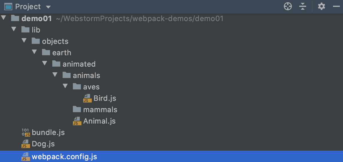Click the Project panel title
Viewport: 343px width, 162px height.
pos(28,7)
